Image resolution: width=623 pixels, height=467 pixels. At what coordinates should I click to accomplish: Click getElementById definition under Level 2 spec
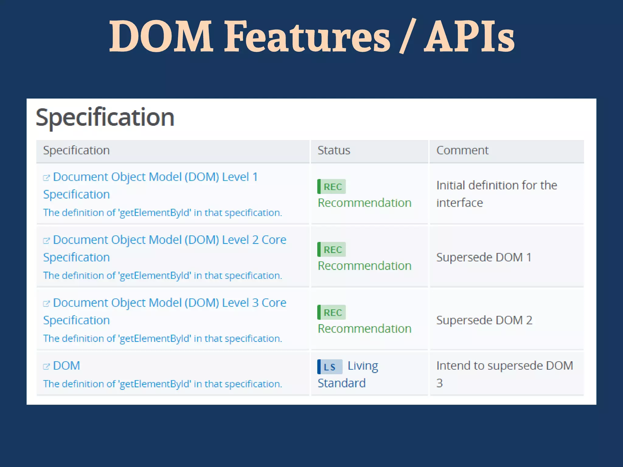pyautogui.click(x=162, y=275)
